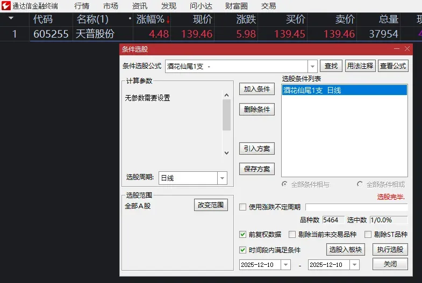Open the 交易 menu
The width and height of the screenshot is (422, 283).
268,6
